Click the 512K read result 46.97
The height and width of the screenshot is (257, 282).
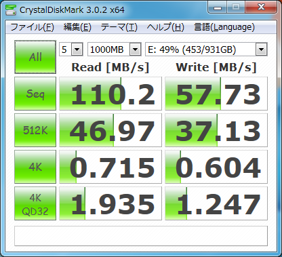110,130
